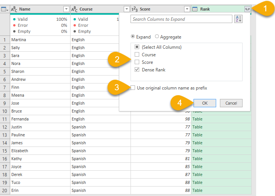Open the Course column filter dropdown
Viewport: 275px width, 196px height.
126,9
